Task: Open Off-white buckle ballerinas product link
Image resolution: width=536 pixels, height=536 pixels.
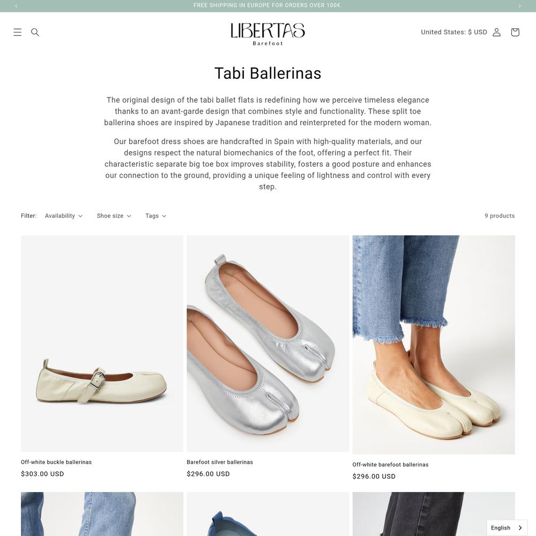Action: coord(56,462)
